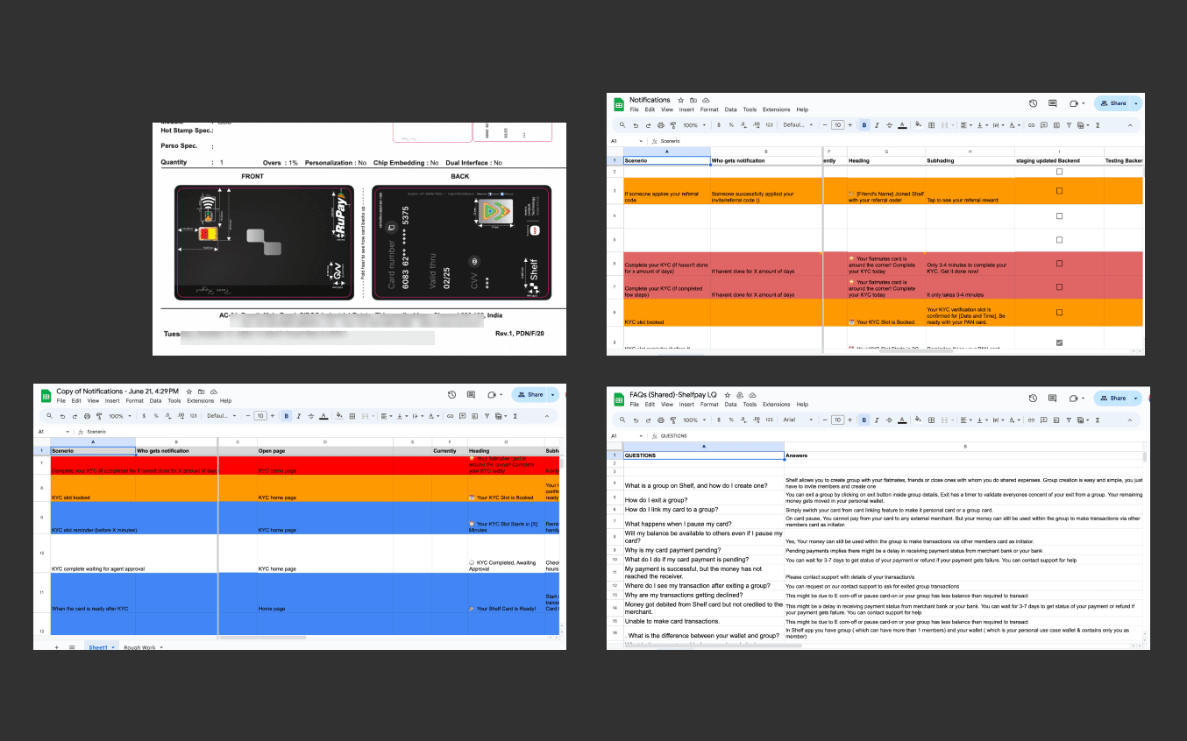
Task: Click insert link icon in Notifications sheet
Action: pyautogui.click(x=1031, y=125)
